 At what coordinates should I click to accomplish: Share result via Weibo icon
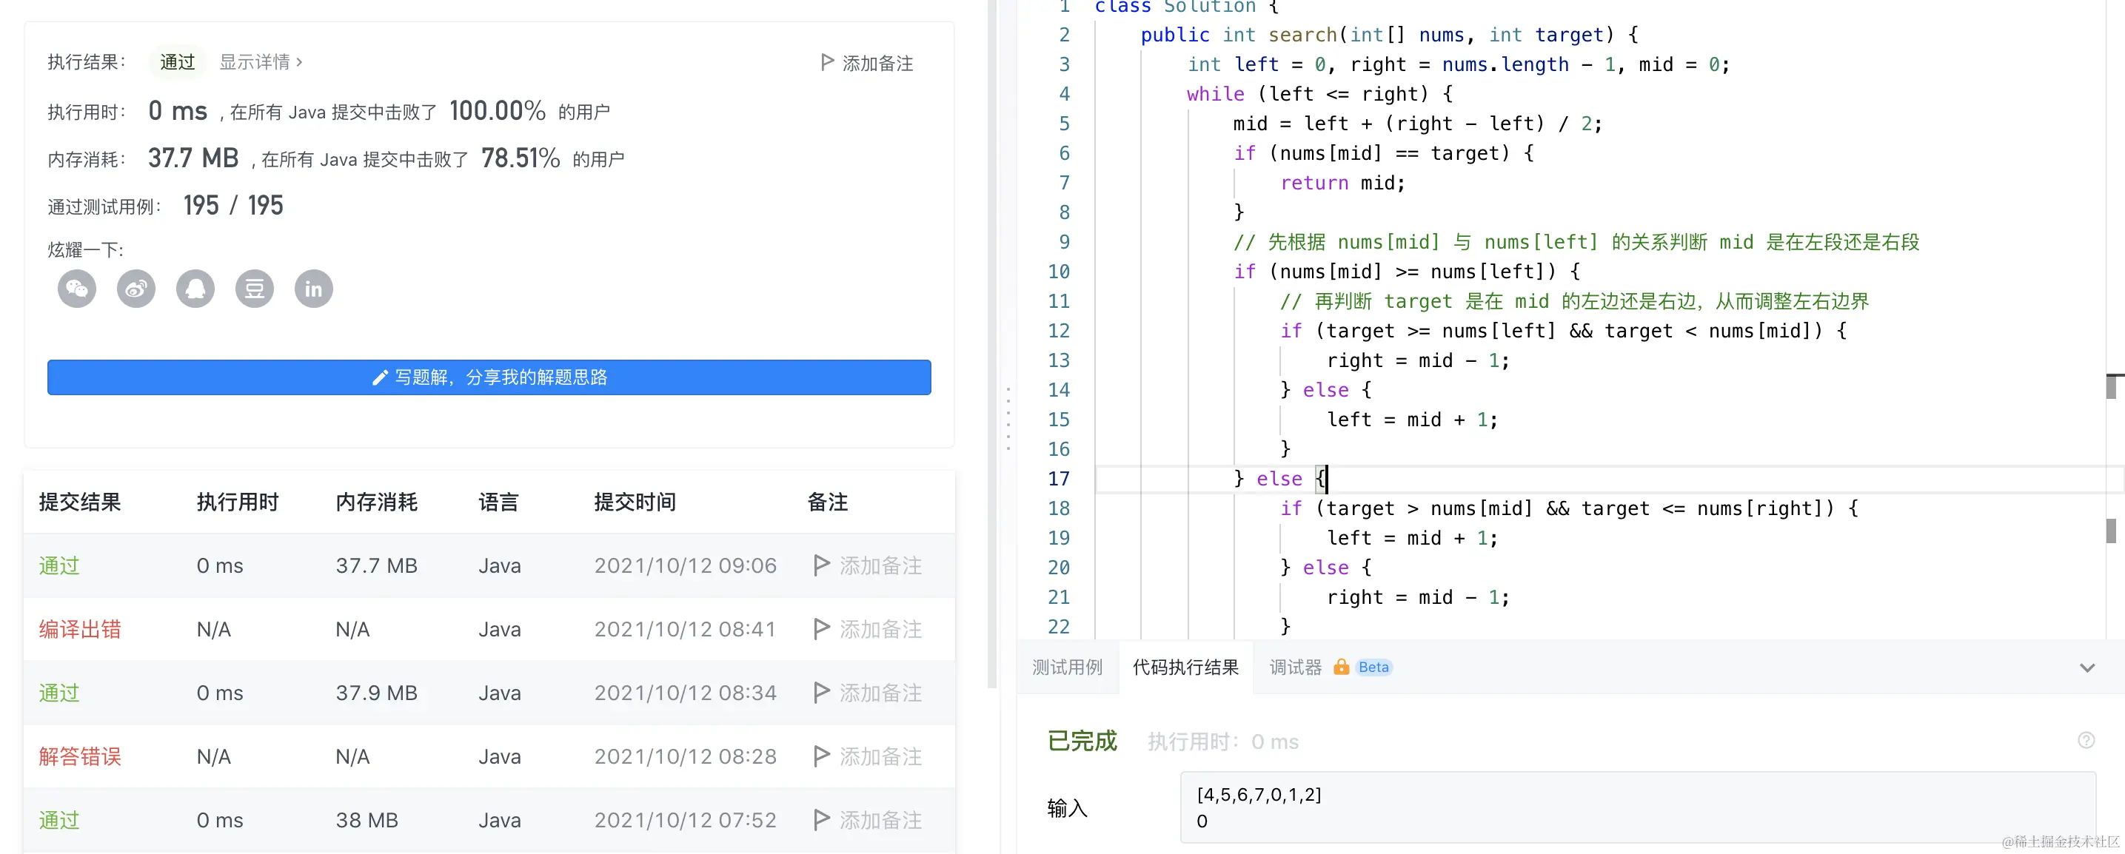(x=136, y=289)
